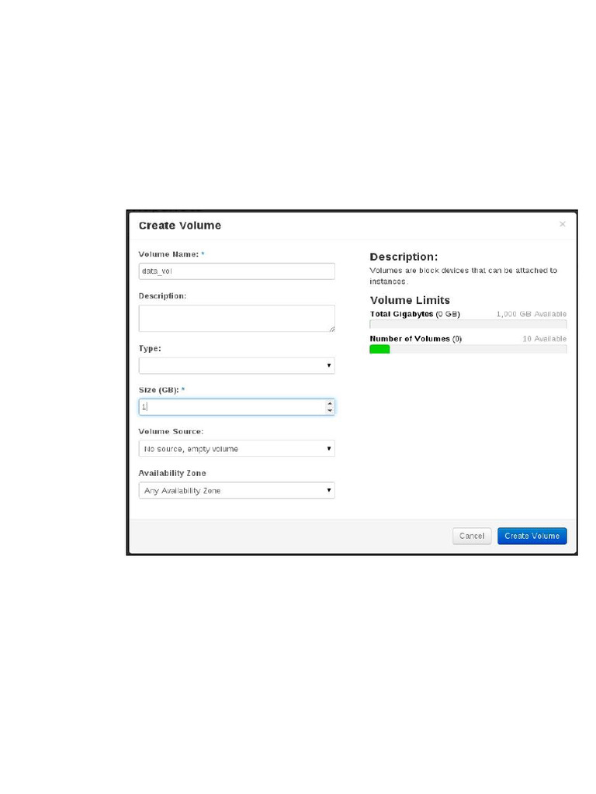Close the Create Volume dialog with the X
The height and width of the screenshot is (794, 596).
(x=562, y=224)
